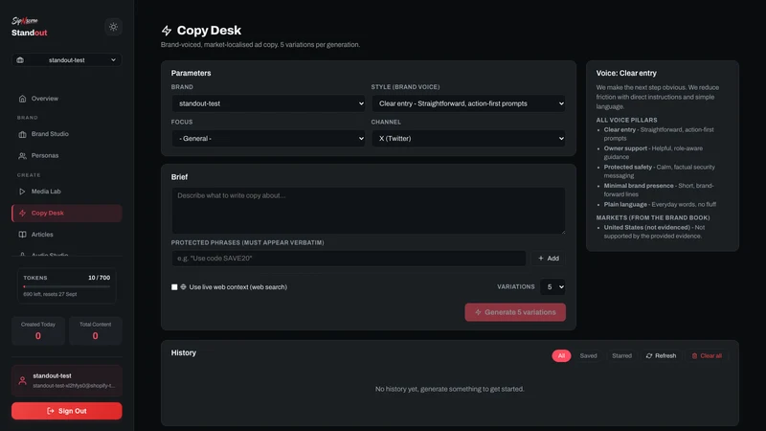Click the Personas people icon
The width and height of the screenshot is (766, 431).
click(x=22, y=156)
